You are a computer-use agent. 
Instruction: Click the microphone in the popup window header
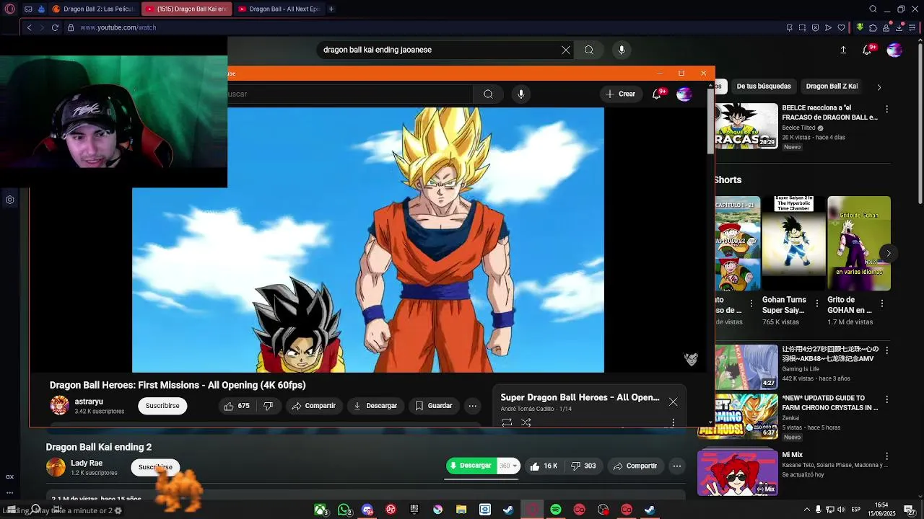521,94
